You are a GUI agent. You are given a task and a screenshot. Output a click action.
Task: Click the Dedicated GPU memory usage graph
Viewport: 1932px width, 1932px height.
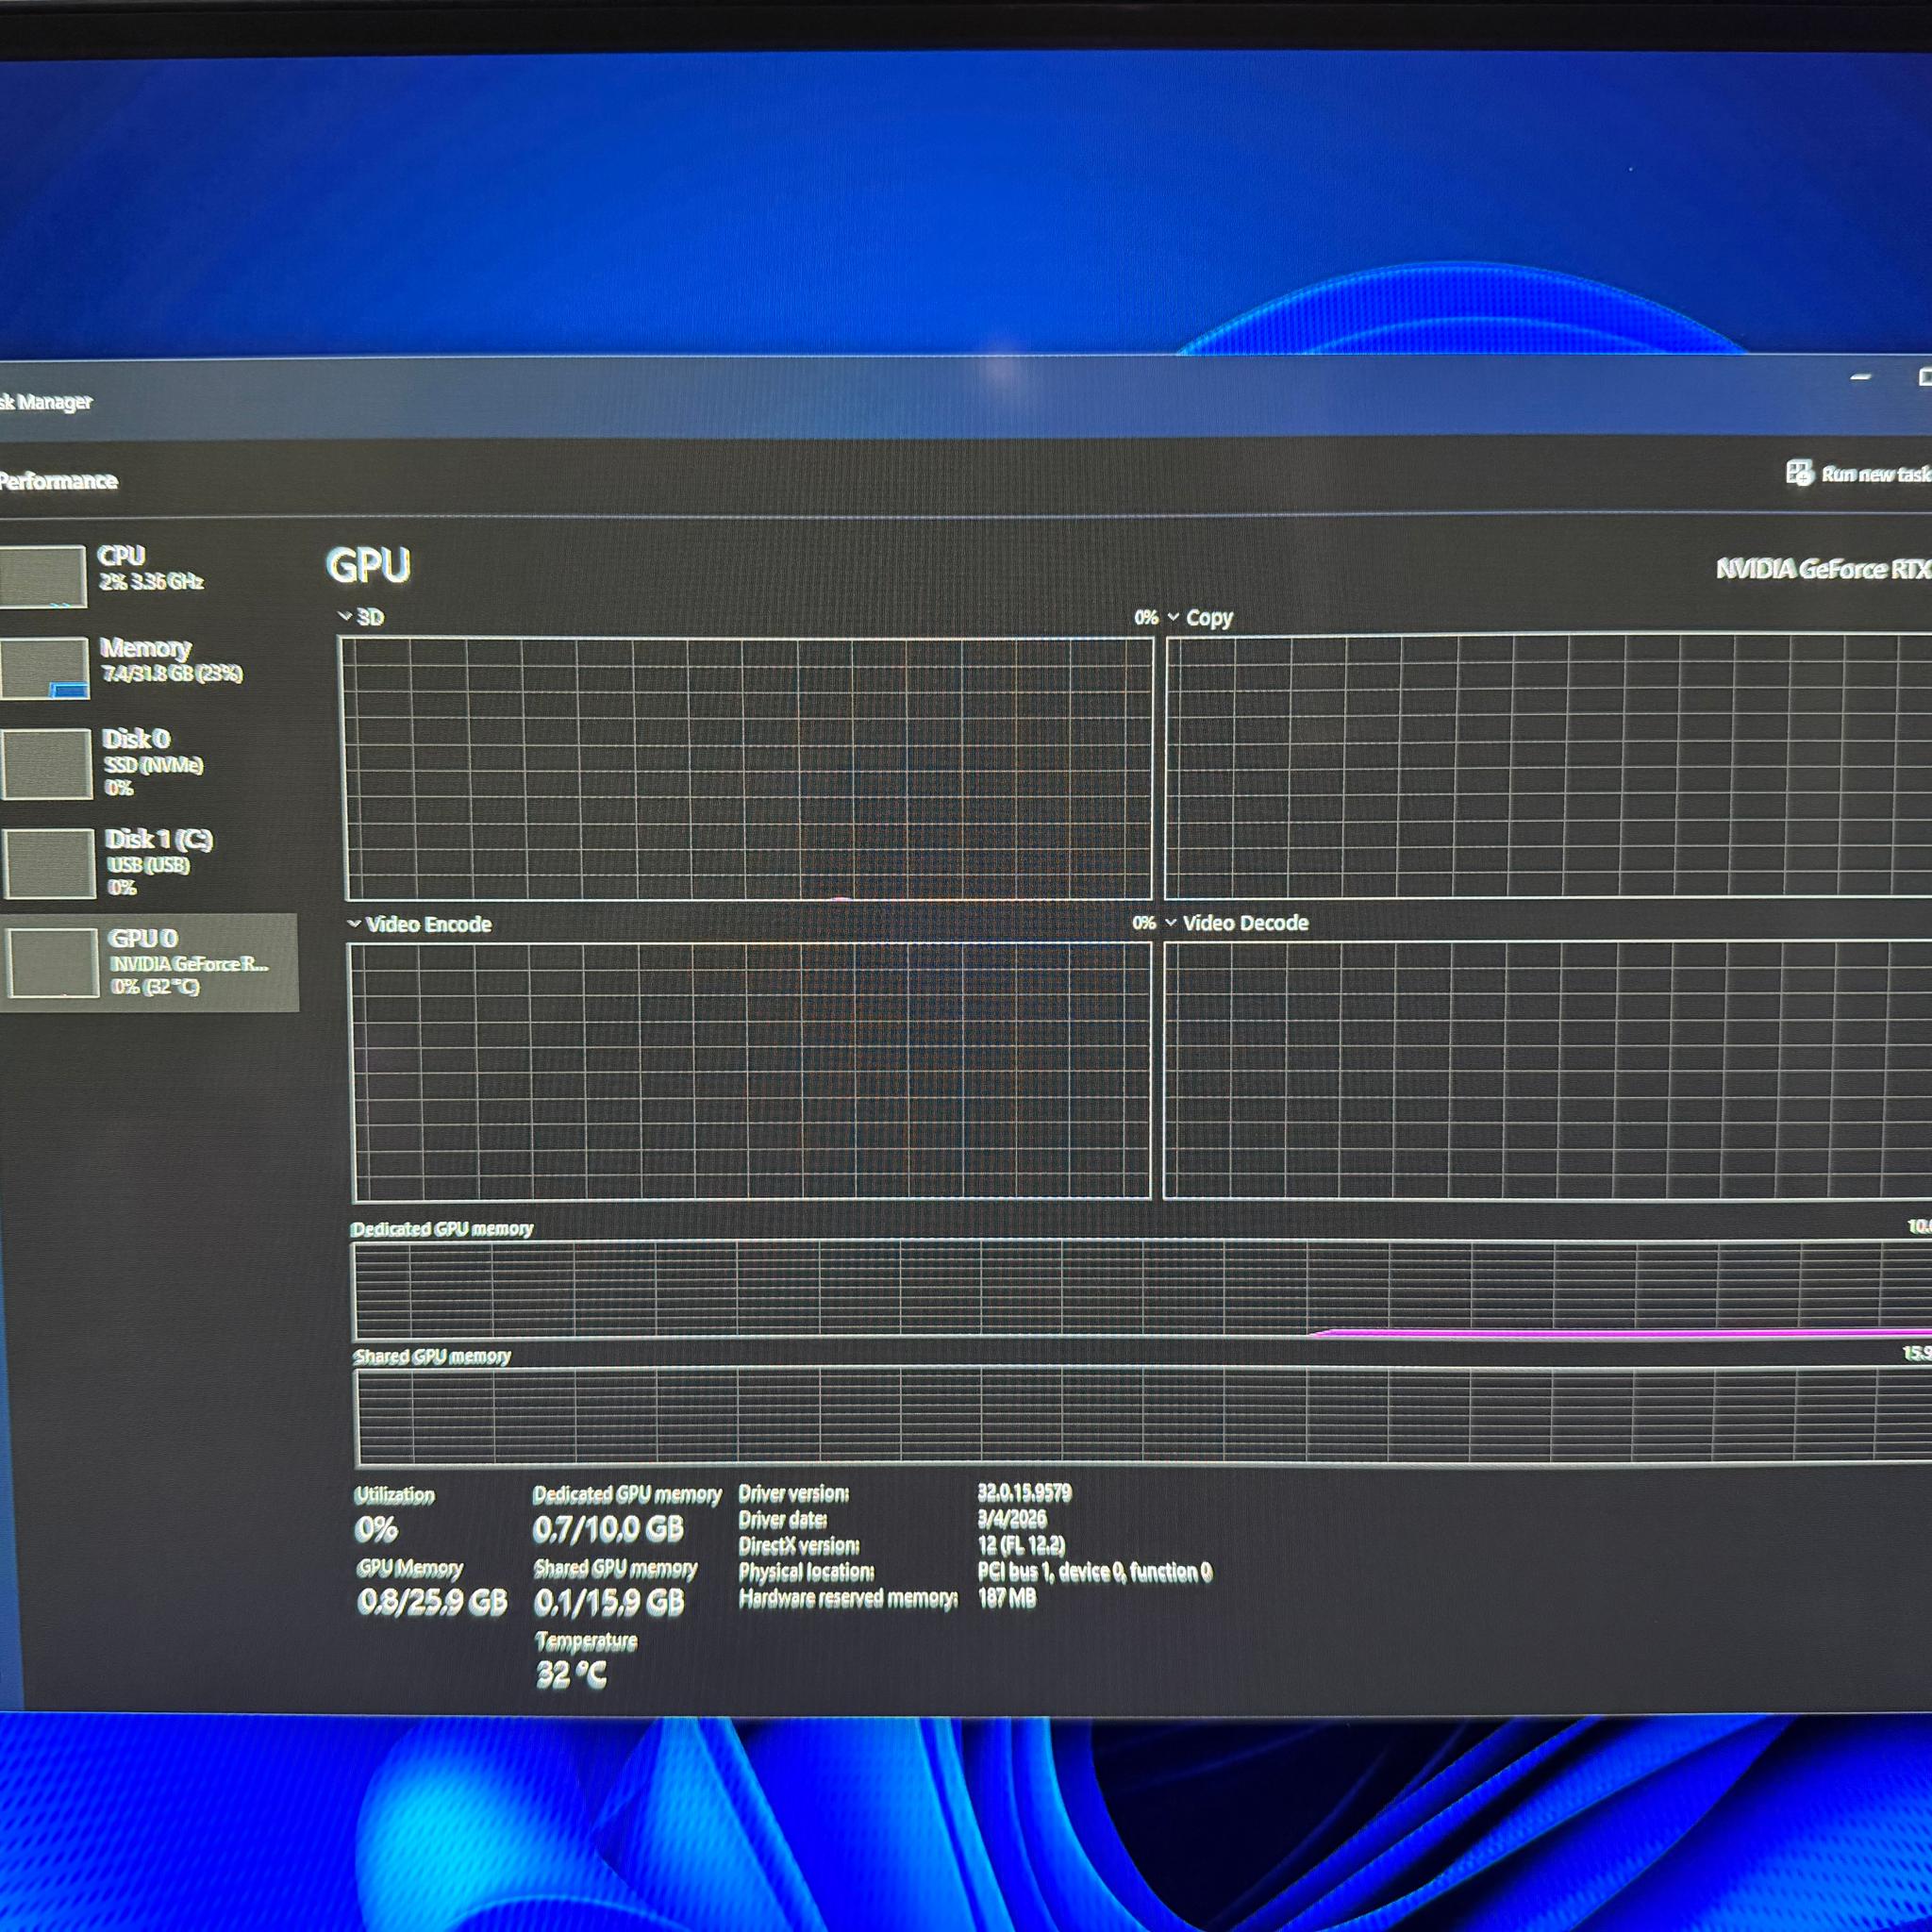[x=1143, y=1290]
